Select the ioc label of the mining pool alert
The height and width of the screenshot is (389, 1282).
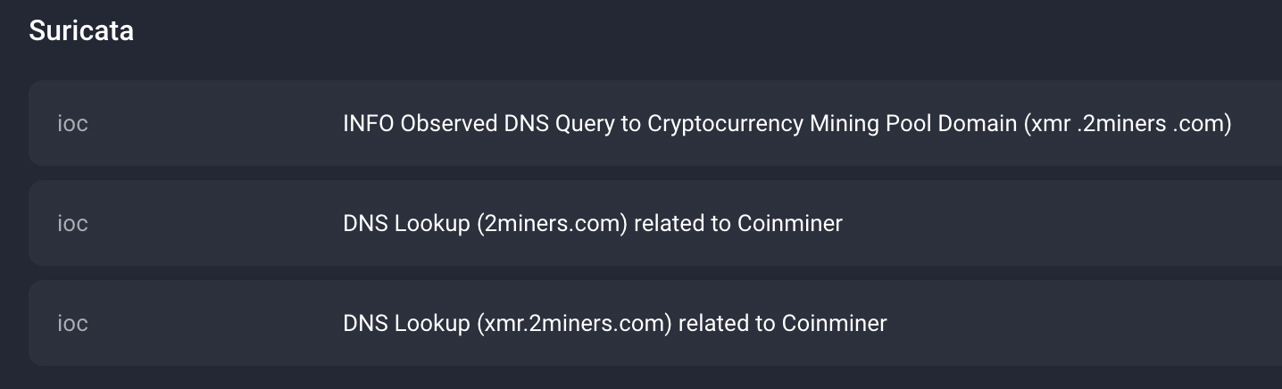(x=72, y=123)
